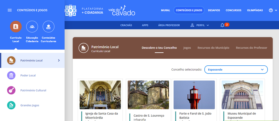Switch to Recursos do Município tab
Screen dimensions: 279x121
[213, 48]
